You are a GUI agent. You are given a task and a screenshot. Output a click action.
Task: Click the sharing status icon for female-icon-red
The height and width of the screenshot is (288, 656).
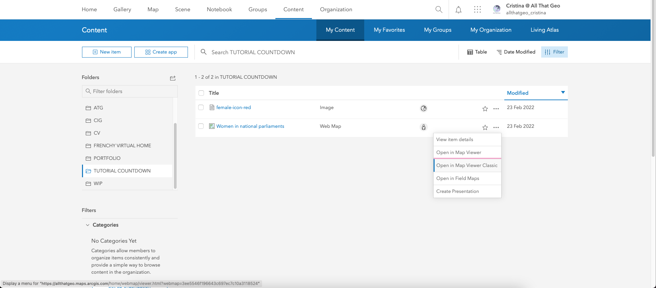click(423, 108)
